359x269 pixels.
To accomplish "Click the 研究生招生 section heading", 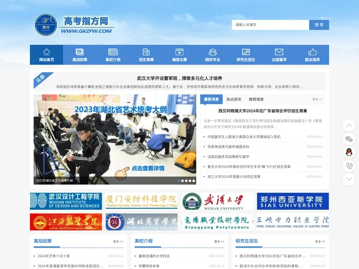I will coord(247,241).
